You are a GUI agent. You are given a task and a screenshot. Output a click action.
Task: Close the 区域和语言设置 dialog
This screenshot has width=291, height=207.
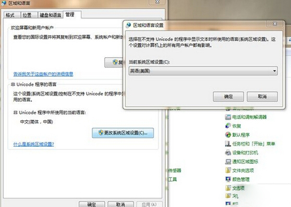275,24
